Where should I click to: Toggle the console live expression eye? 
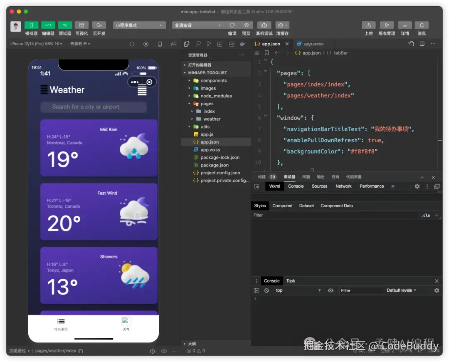click(331, 290)
